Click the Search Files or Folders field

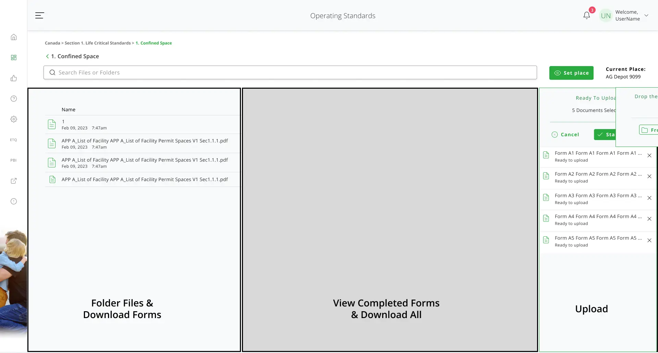[x=290, y=73]
